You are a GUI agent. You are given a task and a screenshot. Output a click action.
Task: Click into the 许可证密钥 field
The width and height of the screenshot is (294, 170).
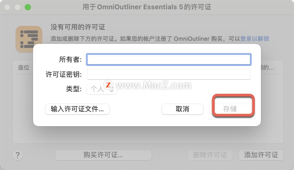[169, 74]
